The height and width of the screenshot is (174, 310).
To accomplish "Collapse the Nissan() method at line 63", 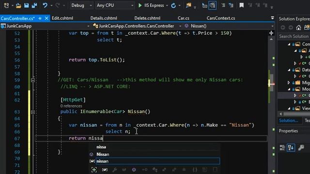I will click(x=33, y=112).
